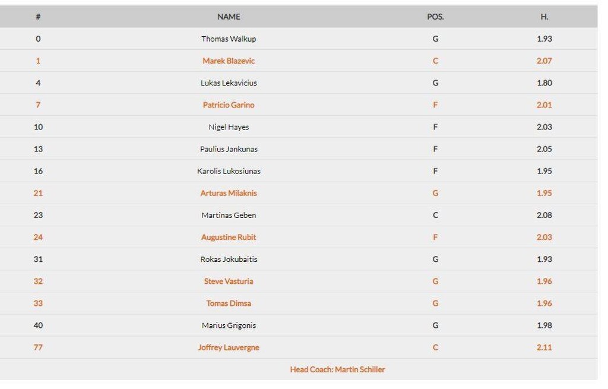
Task: Open Augustine Rubit profile link
Action: (x=229, y=238)
